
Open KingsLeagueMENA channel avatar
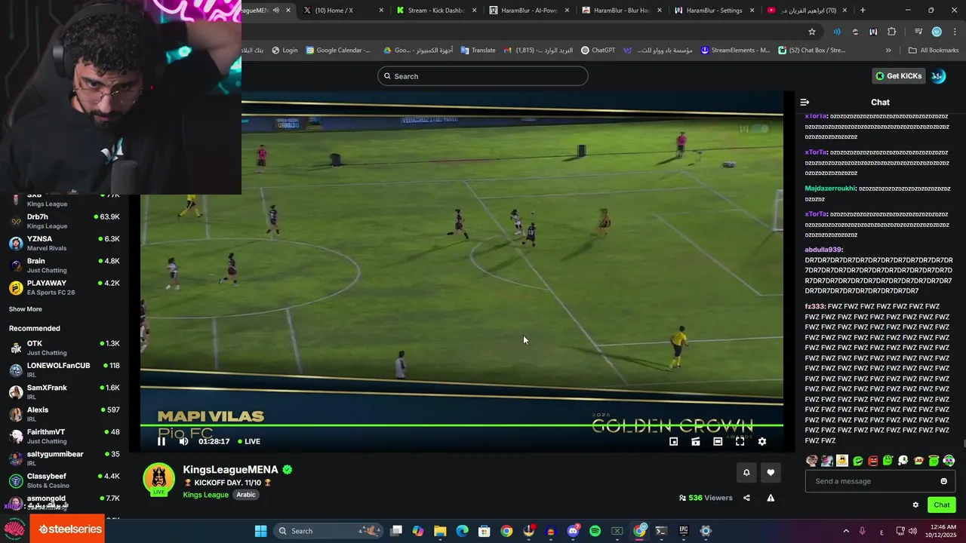pos(158,480)
